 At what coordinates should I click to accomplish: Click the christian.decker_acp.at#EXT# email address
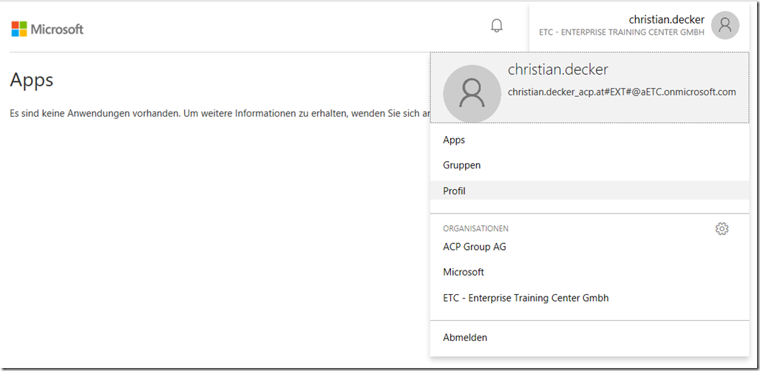[622, 92]
